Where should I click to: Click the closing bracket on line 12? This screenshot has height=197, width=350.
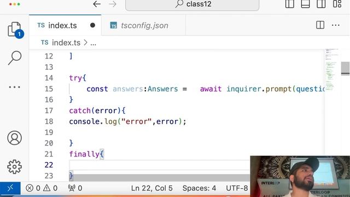[71, 56]
